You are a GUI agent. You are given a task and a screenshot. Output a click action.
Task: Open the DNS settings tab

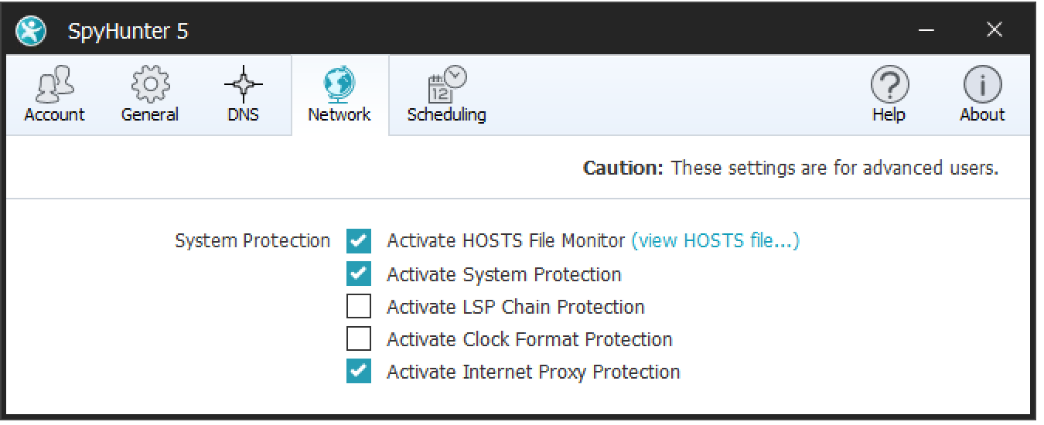tap(243, 96)
